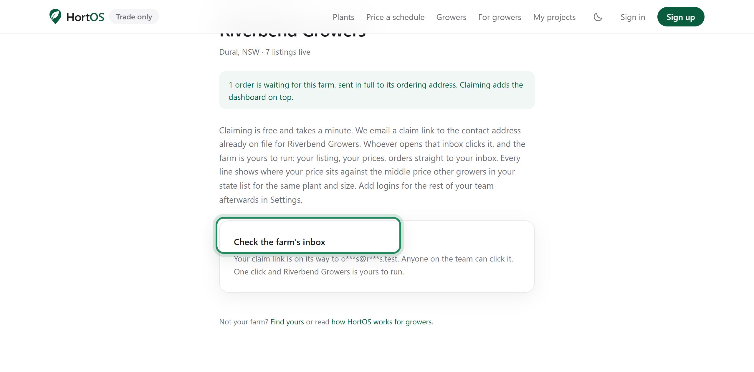
Task: Click the Check the farm's inbox heading
Action: pyautogui.click(x=280, y=242)
